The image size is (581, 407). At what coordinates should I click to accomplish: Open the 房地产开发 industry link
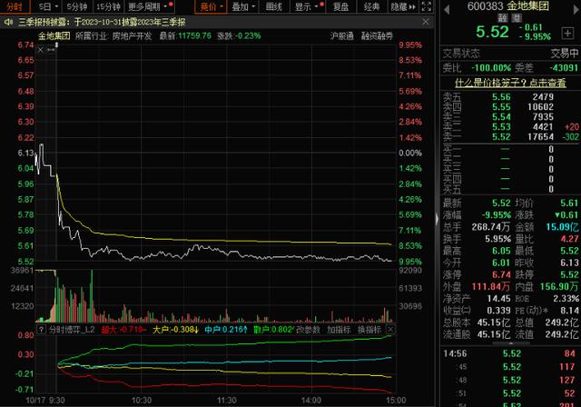[x=132, y=36]
